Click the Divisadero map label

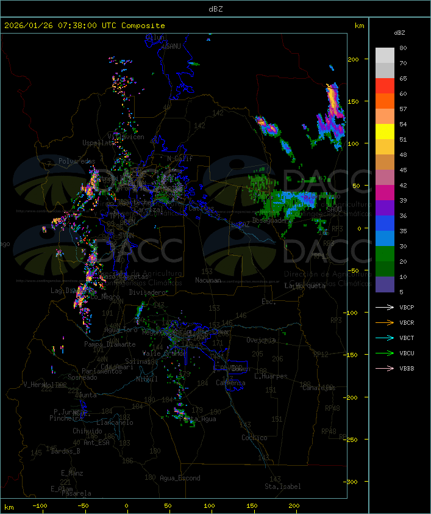(148, 292)
